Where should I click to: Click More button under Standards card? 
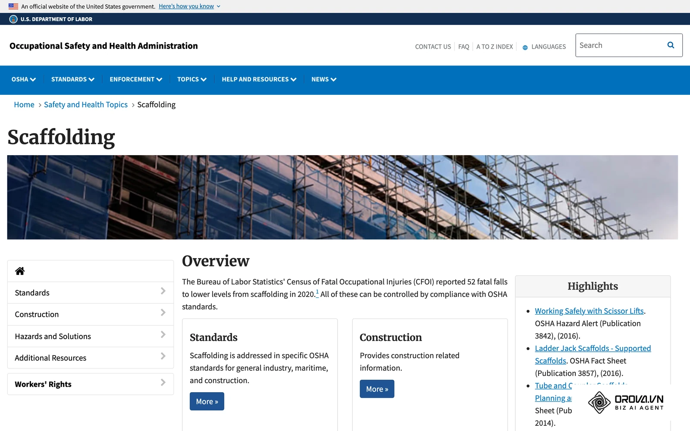207,401
